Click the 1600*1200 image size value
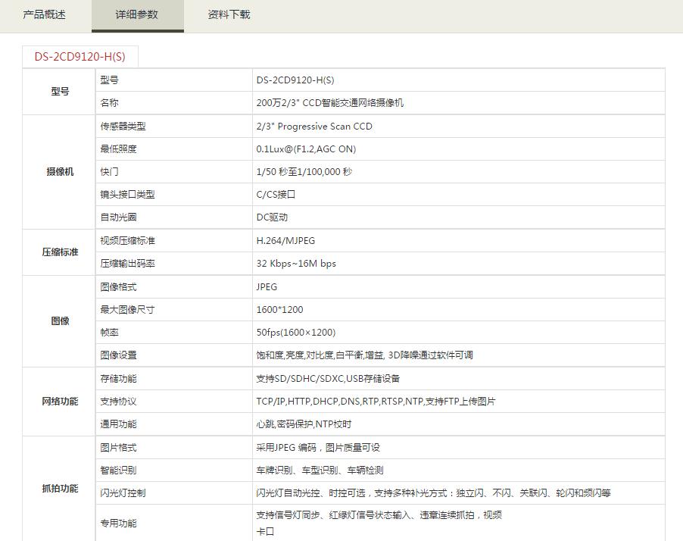 pos(279,310)
